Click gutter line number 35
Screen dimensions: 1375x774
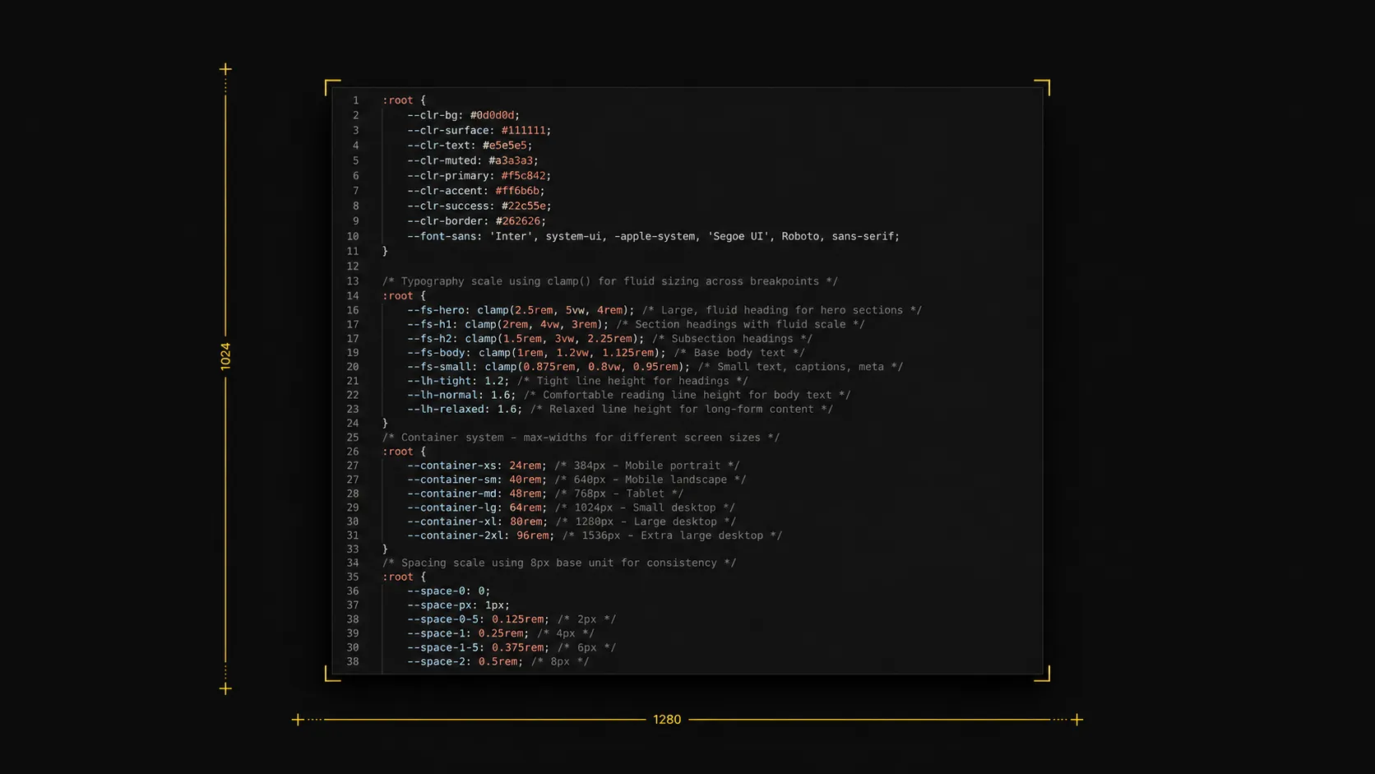point(352,577)
